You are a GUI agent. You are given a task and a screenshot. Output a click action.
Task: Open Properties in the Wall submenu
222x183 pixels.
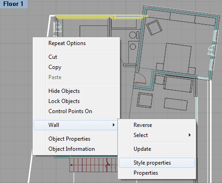pos(157,173)
